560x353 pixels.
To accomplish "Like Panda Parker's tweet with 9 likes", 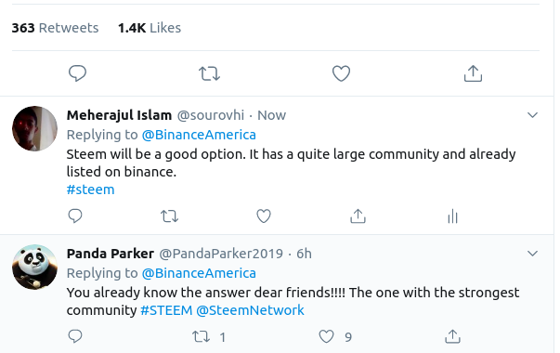I will click(326, 336).
